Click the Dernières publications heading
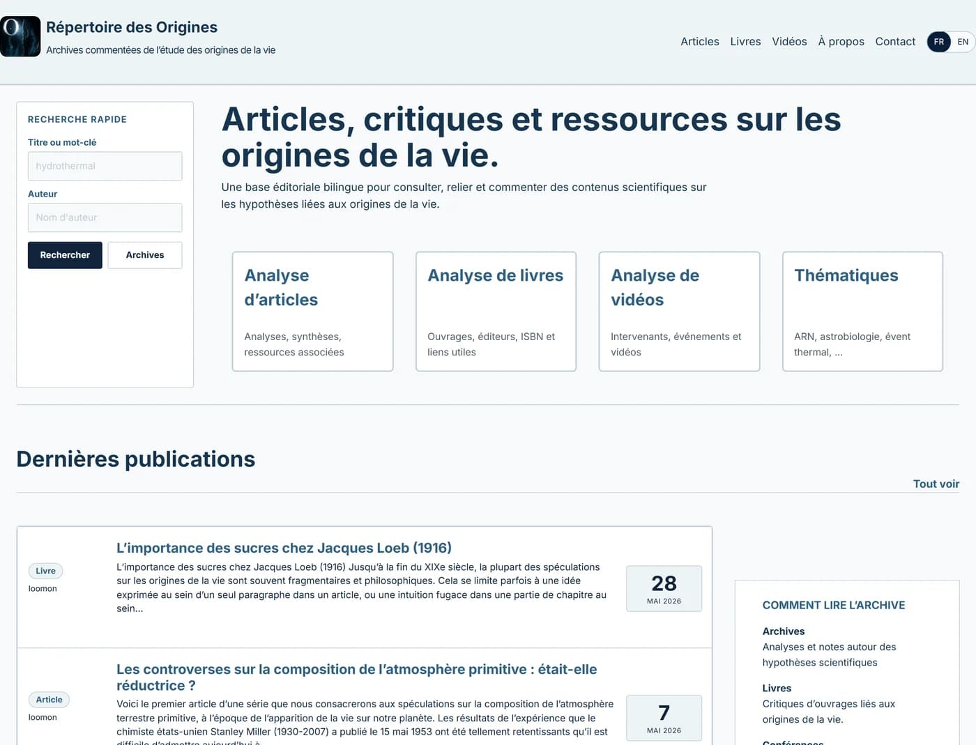The height and width of the screenshot is (745, 976). [x=136, y=459]
